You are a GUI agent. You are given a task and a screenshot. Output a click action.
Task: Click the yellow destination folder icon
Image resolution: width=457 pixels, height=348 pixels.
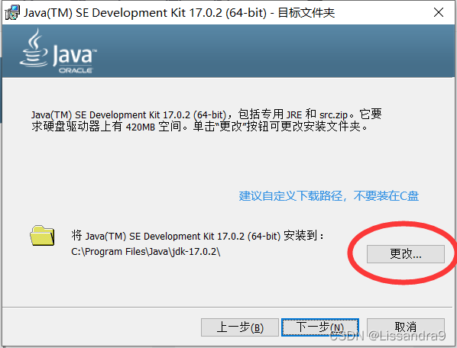click(42, 235)
